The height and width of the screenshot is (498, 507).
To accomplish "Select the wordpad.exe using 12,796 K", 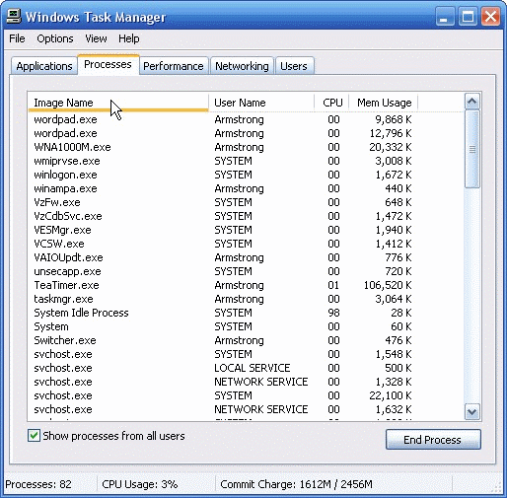I will pyautogui.click(x=247, y=133).
